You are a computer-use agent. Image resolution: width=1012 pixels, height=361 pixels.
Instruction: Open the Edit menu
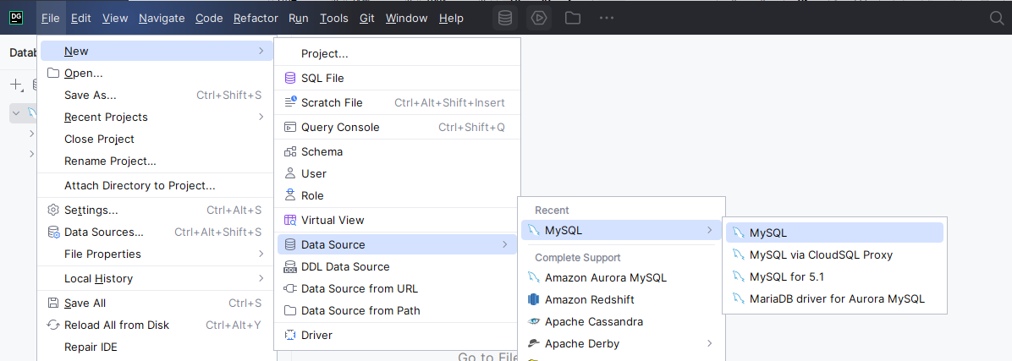pyautogui.click(x=80, y=18)
